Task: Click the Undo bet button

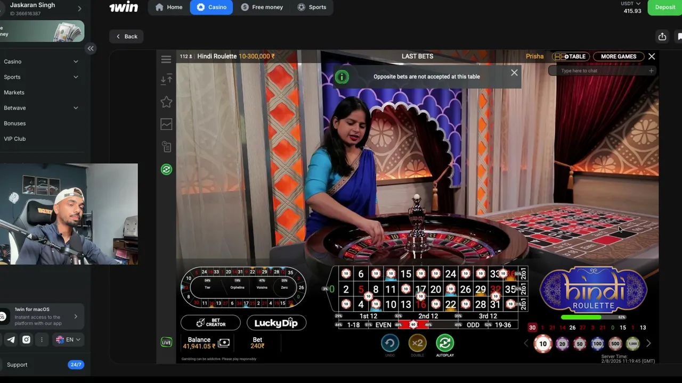Action: coord(389,344)
